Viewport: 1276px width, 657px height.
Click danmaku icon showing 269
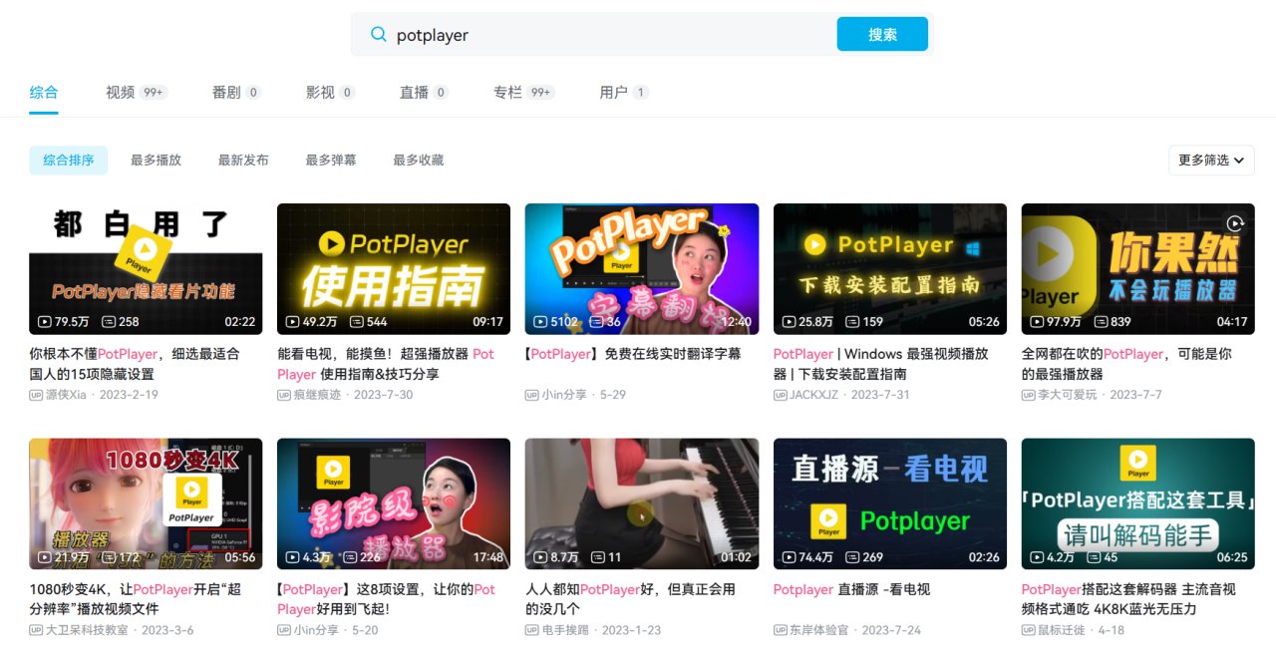[852, 557]
